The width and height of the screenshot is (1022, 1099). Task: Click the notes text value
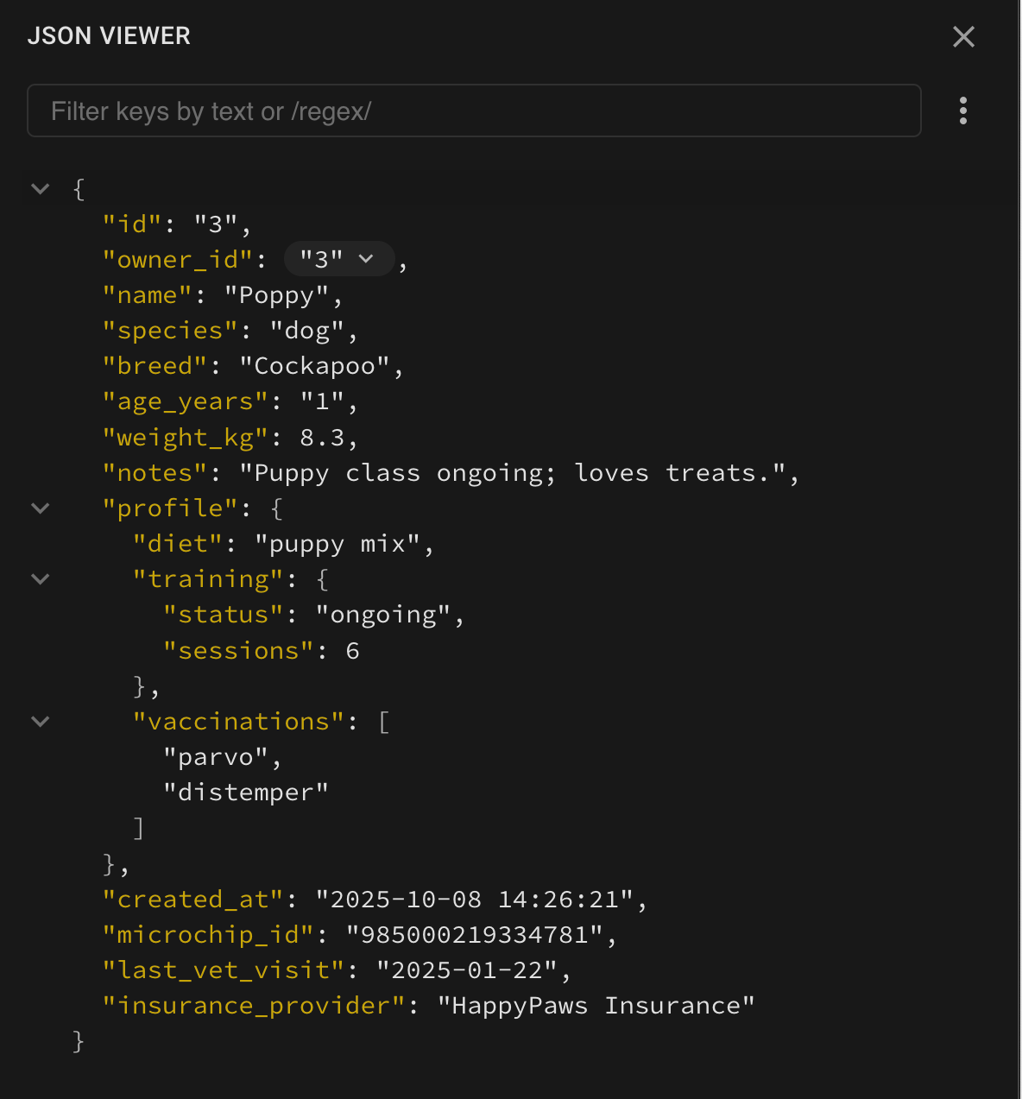(513, 473)
